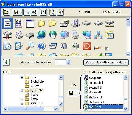Click Search files with icons inside button

click(106, 63)
